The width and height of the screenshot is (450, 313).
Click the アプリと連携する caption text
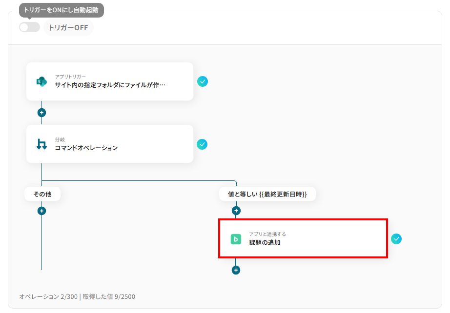point(267,234)
